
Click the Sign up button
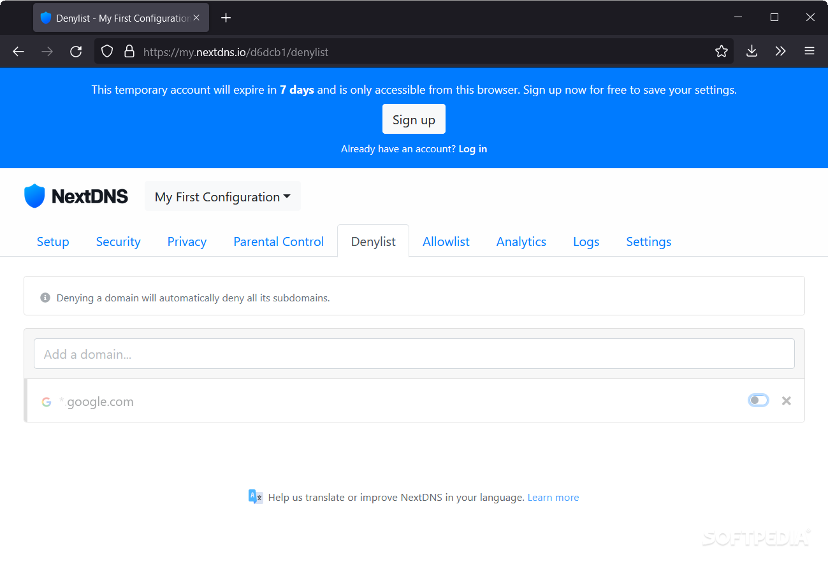[414, 119]
